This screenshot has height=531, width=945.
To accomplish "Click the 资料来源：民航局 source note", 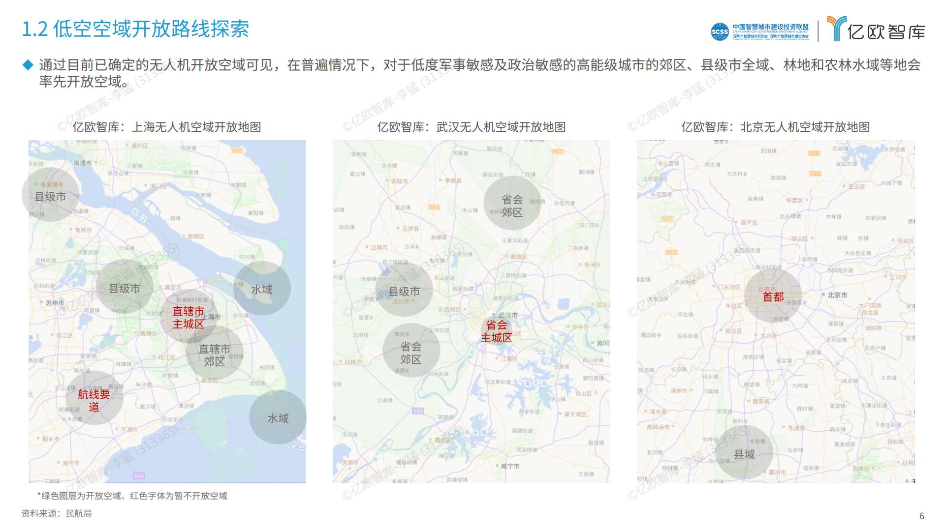I will pos(57,514).
